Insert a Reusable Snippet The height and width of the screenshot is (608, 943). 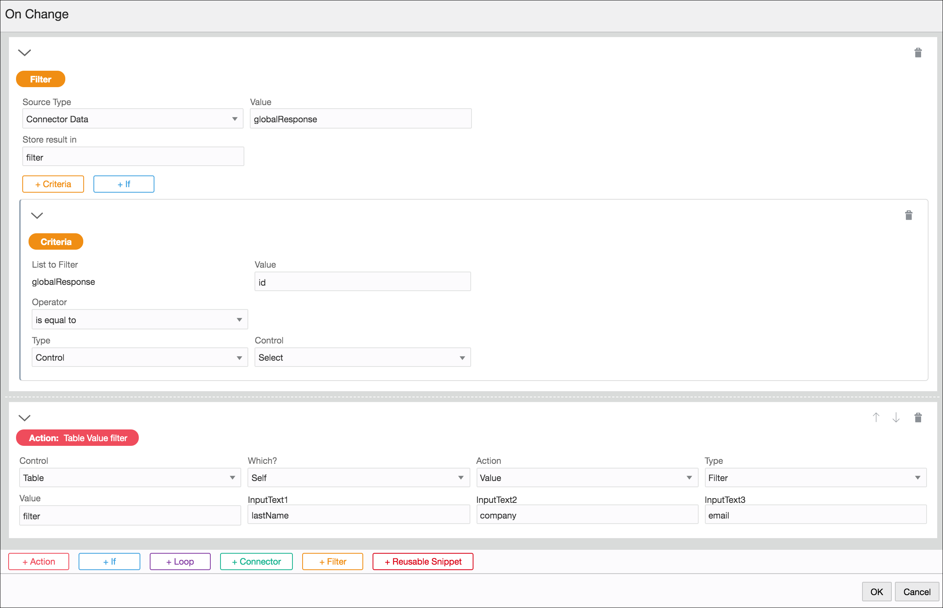[422, 561]
